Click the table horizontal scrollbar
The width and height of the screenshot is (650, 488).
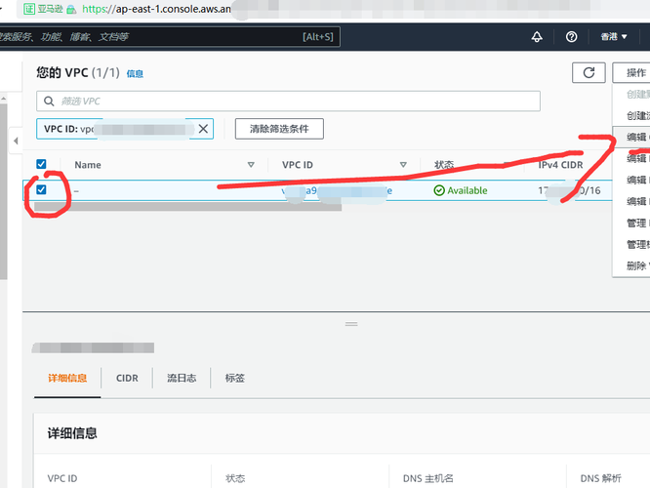point(187,207)
